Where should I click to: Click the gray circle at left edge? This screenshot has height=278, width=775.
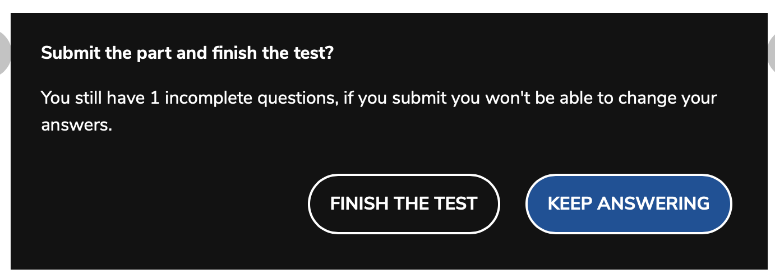[4, 53]
